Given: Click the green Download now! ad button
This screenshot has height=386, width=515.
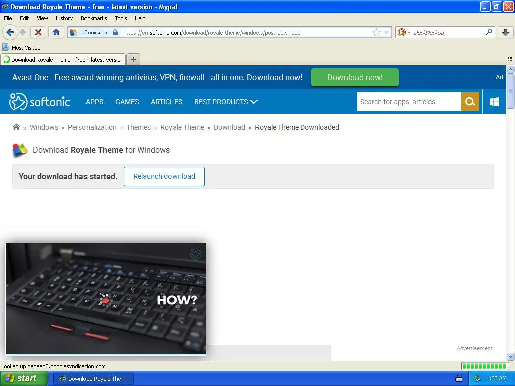Looking at the screenshot, I should tap(355, 77).
